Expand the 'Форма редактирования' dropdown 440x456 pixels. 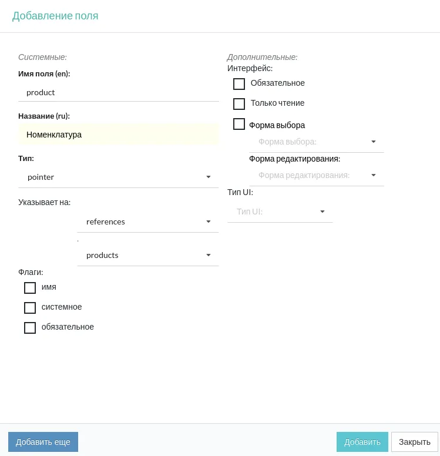(x=316, y=175)
